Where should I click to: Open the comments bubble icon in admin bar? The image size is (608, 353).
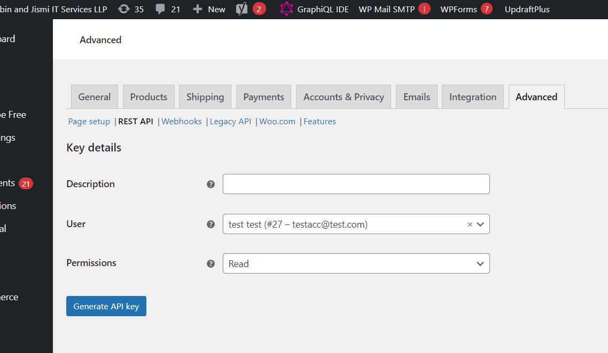click(160, 9)
